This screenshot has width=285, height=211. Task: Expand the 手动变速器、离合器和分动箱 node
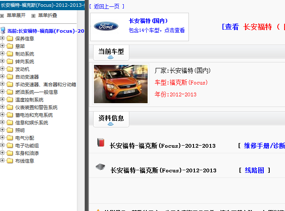tap(2, 84)
